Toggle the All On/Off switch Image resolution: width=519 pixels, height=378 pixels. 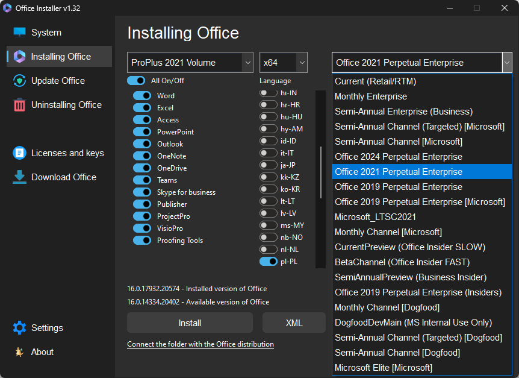136,81
